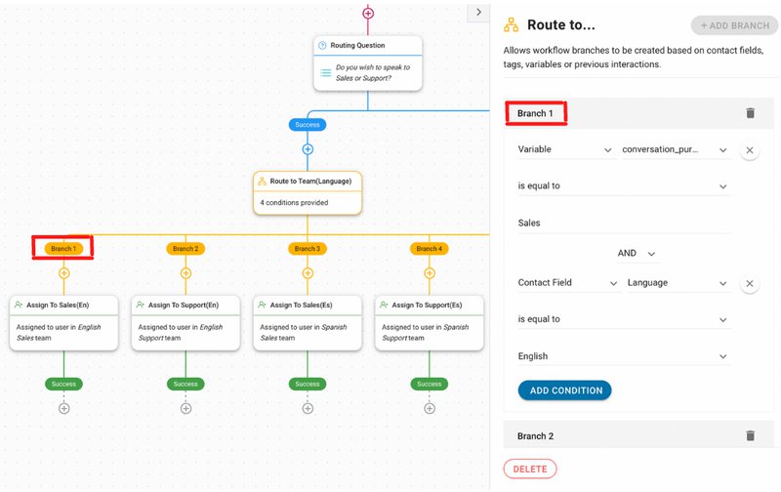The image size is (781, 492).
Task: Click the Delete button
Action: coord(530,469)
